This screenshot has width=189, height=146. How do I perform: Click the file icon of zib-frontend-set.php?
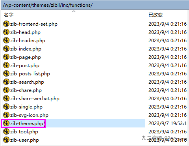6,24
